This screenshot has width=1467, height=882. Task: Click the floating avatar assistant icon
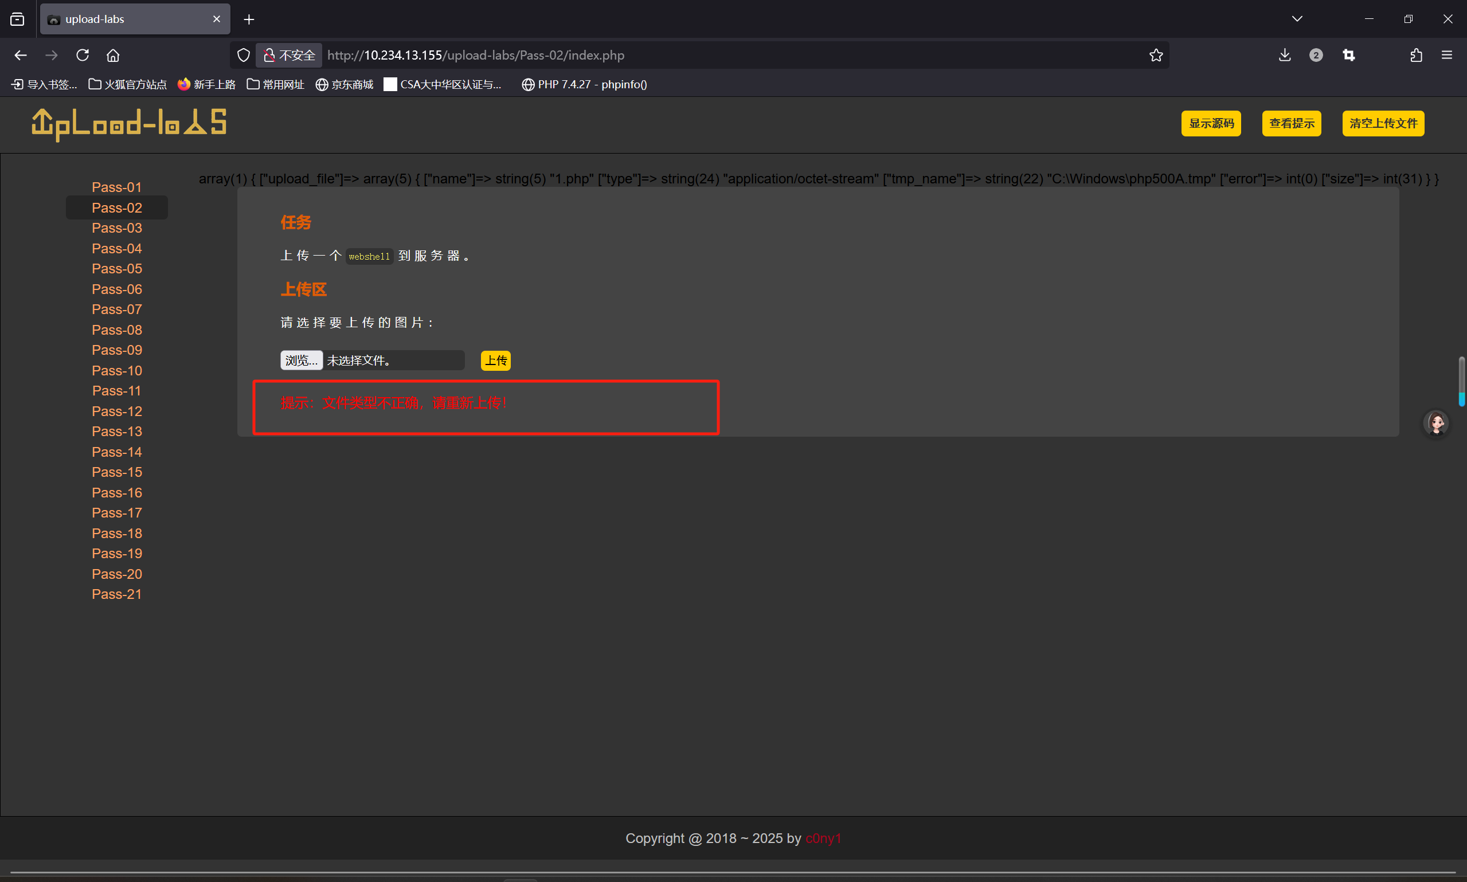[x=1436, y=423]
